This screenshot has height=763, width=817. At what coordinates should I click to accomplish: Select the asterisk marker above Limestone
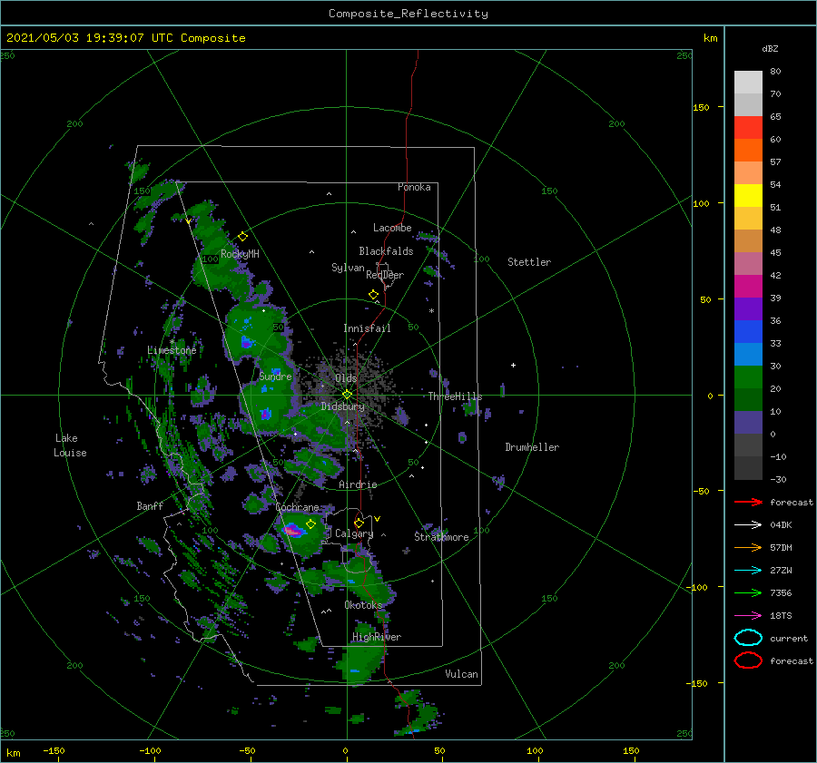tap(172, 342)
